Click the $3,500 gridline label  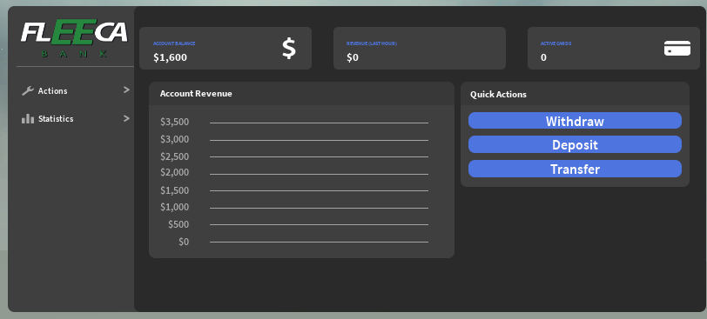click(x=174, y=122)
